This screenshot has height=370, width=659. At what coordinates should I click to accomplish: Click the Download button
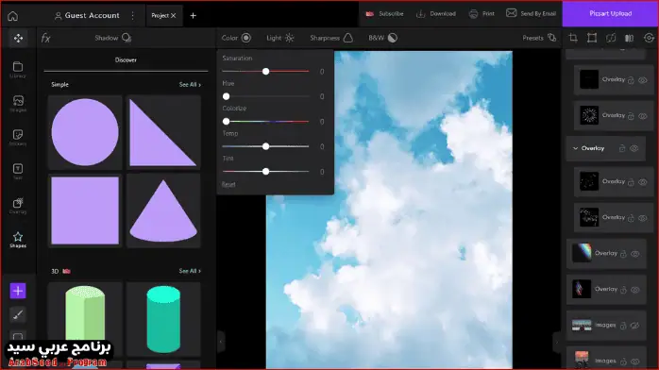[436, 14]
